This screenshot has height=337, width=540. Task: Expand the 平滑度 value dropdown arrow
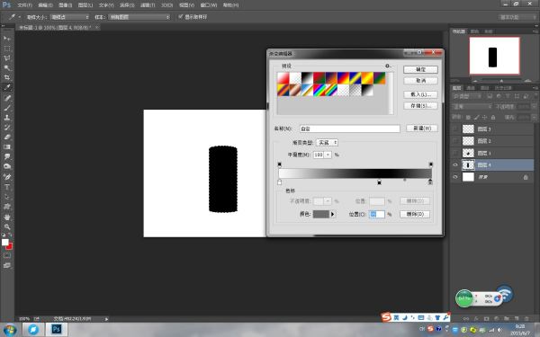[x=328, y=155]
